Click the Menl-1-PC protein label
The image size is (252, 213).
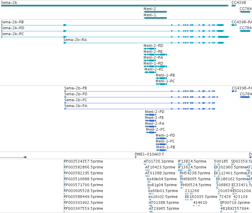coord(165,141)
